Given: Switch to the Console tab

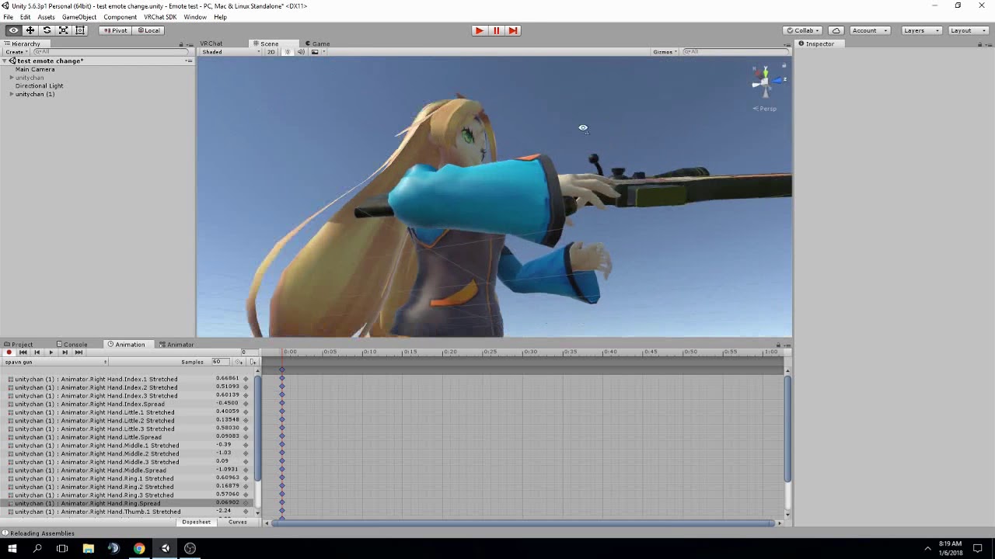Looking at the screenshot, I should point(72,345).
